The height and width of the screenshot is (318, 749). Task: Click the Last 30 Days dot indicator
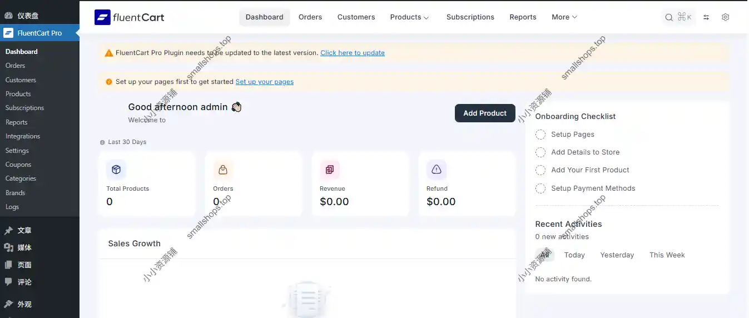102,142
